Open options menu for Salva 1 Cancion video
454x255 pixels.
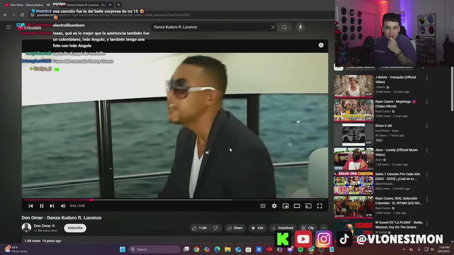(x=427, y=175)
